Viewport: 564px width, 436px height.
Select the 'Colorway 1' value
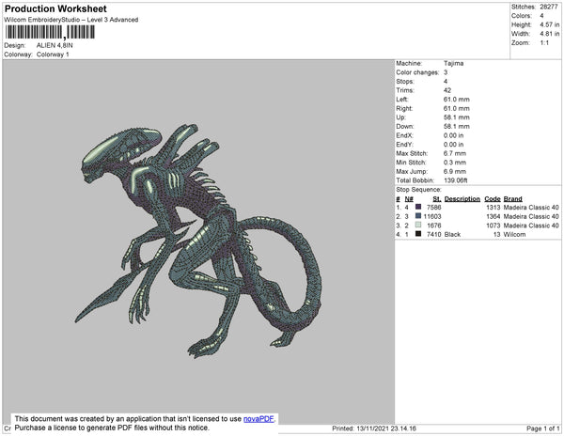click(53, 54)
